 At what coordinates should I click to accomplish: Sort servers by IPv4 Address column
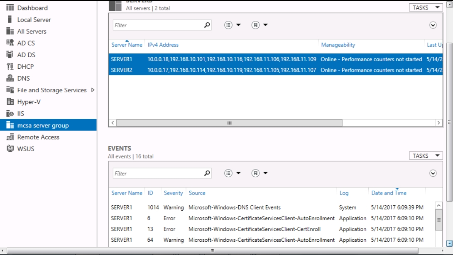pyautogui.click(x=163, y=45)
